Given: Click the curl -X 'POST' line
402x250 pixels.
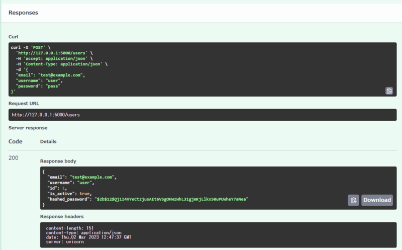Looking at the screenshot, I should [x=31, y=47].
